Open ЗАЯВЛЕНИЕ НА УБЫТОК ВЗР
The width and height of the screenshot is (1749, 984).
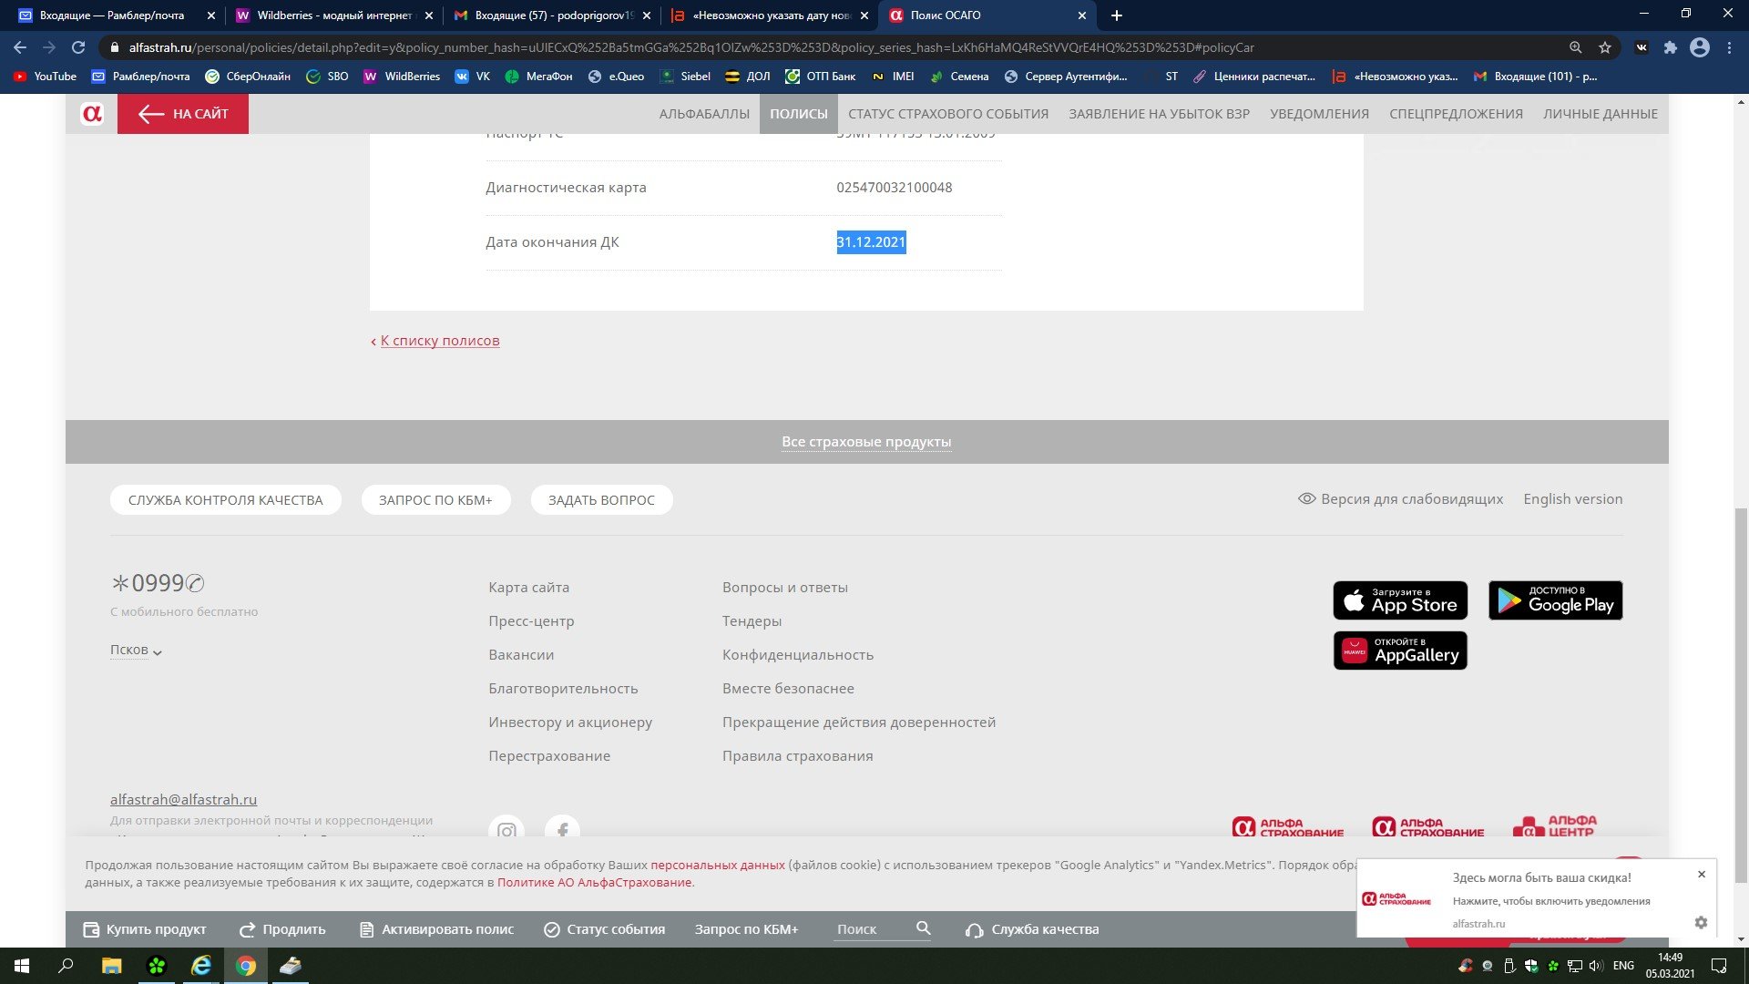click(1159, 114)
